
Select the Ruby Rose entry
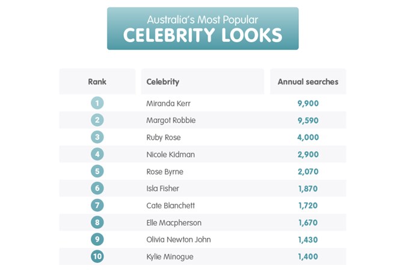tap(164, 137)
